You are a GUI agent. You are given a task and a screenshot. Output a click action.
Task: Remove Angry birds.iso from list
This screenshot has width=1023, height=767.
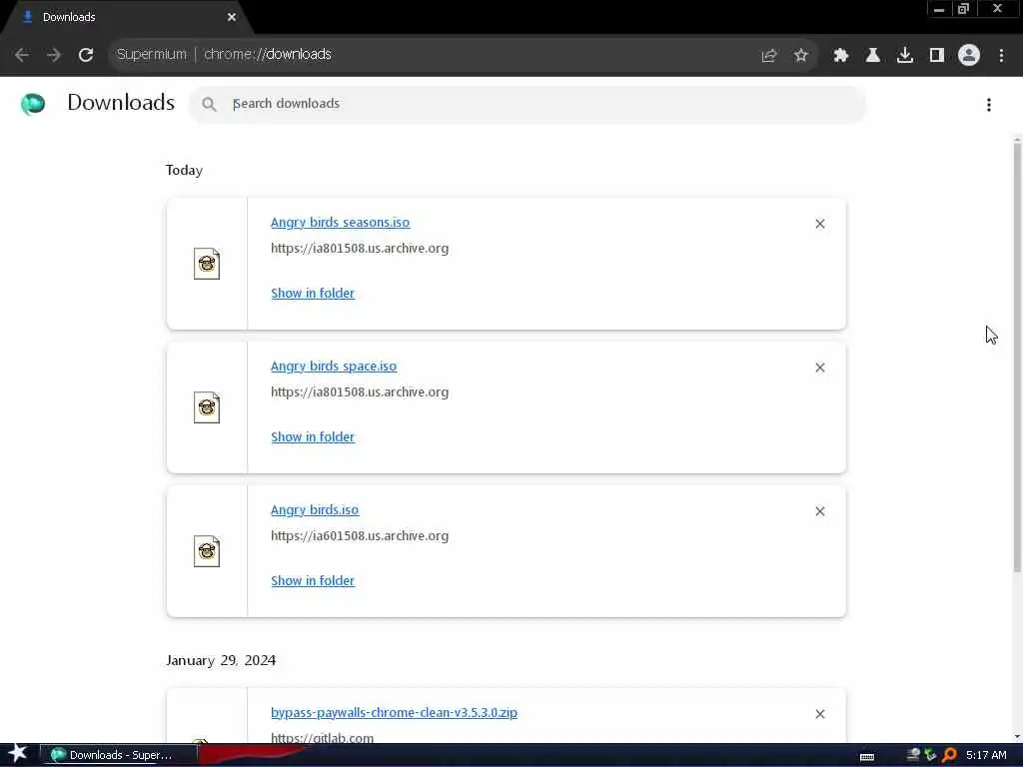[x=819, y=511]
